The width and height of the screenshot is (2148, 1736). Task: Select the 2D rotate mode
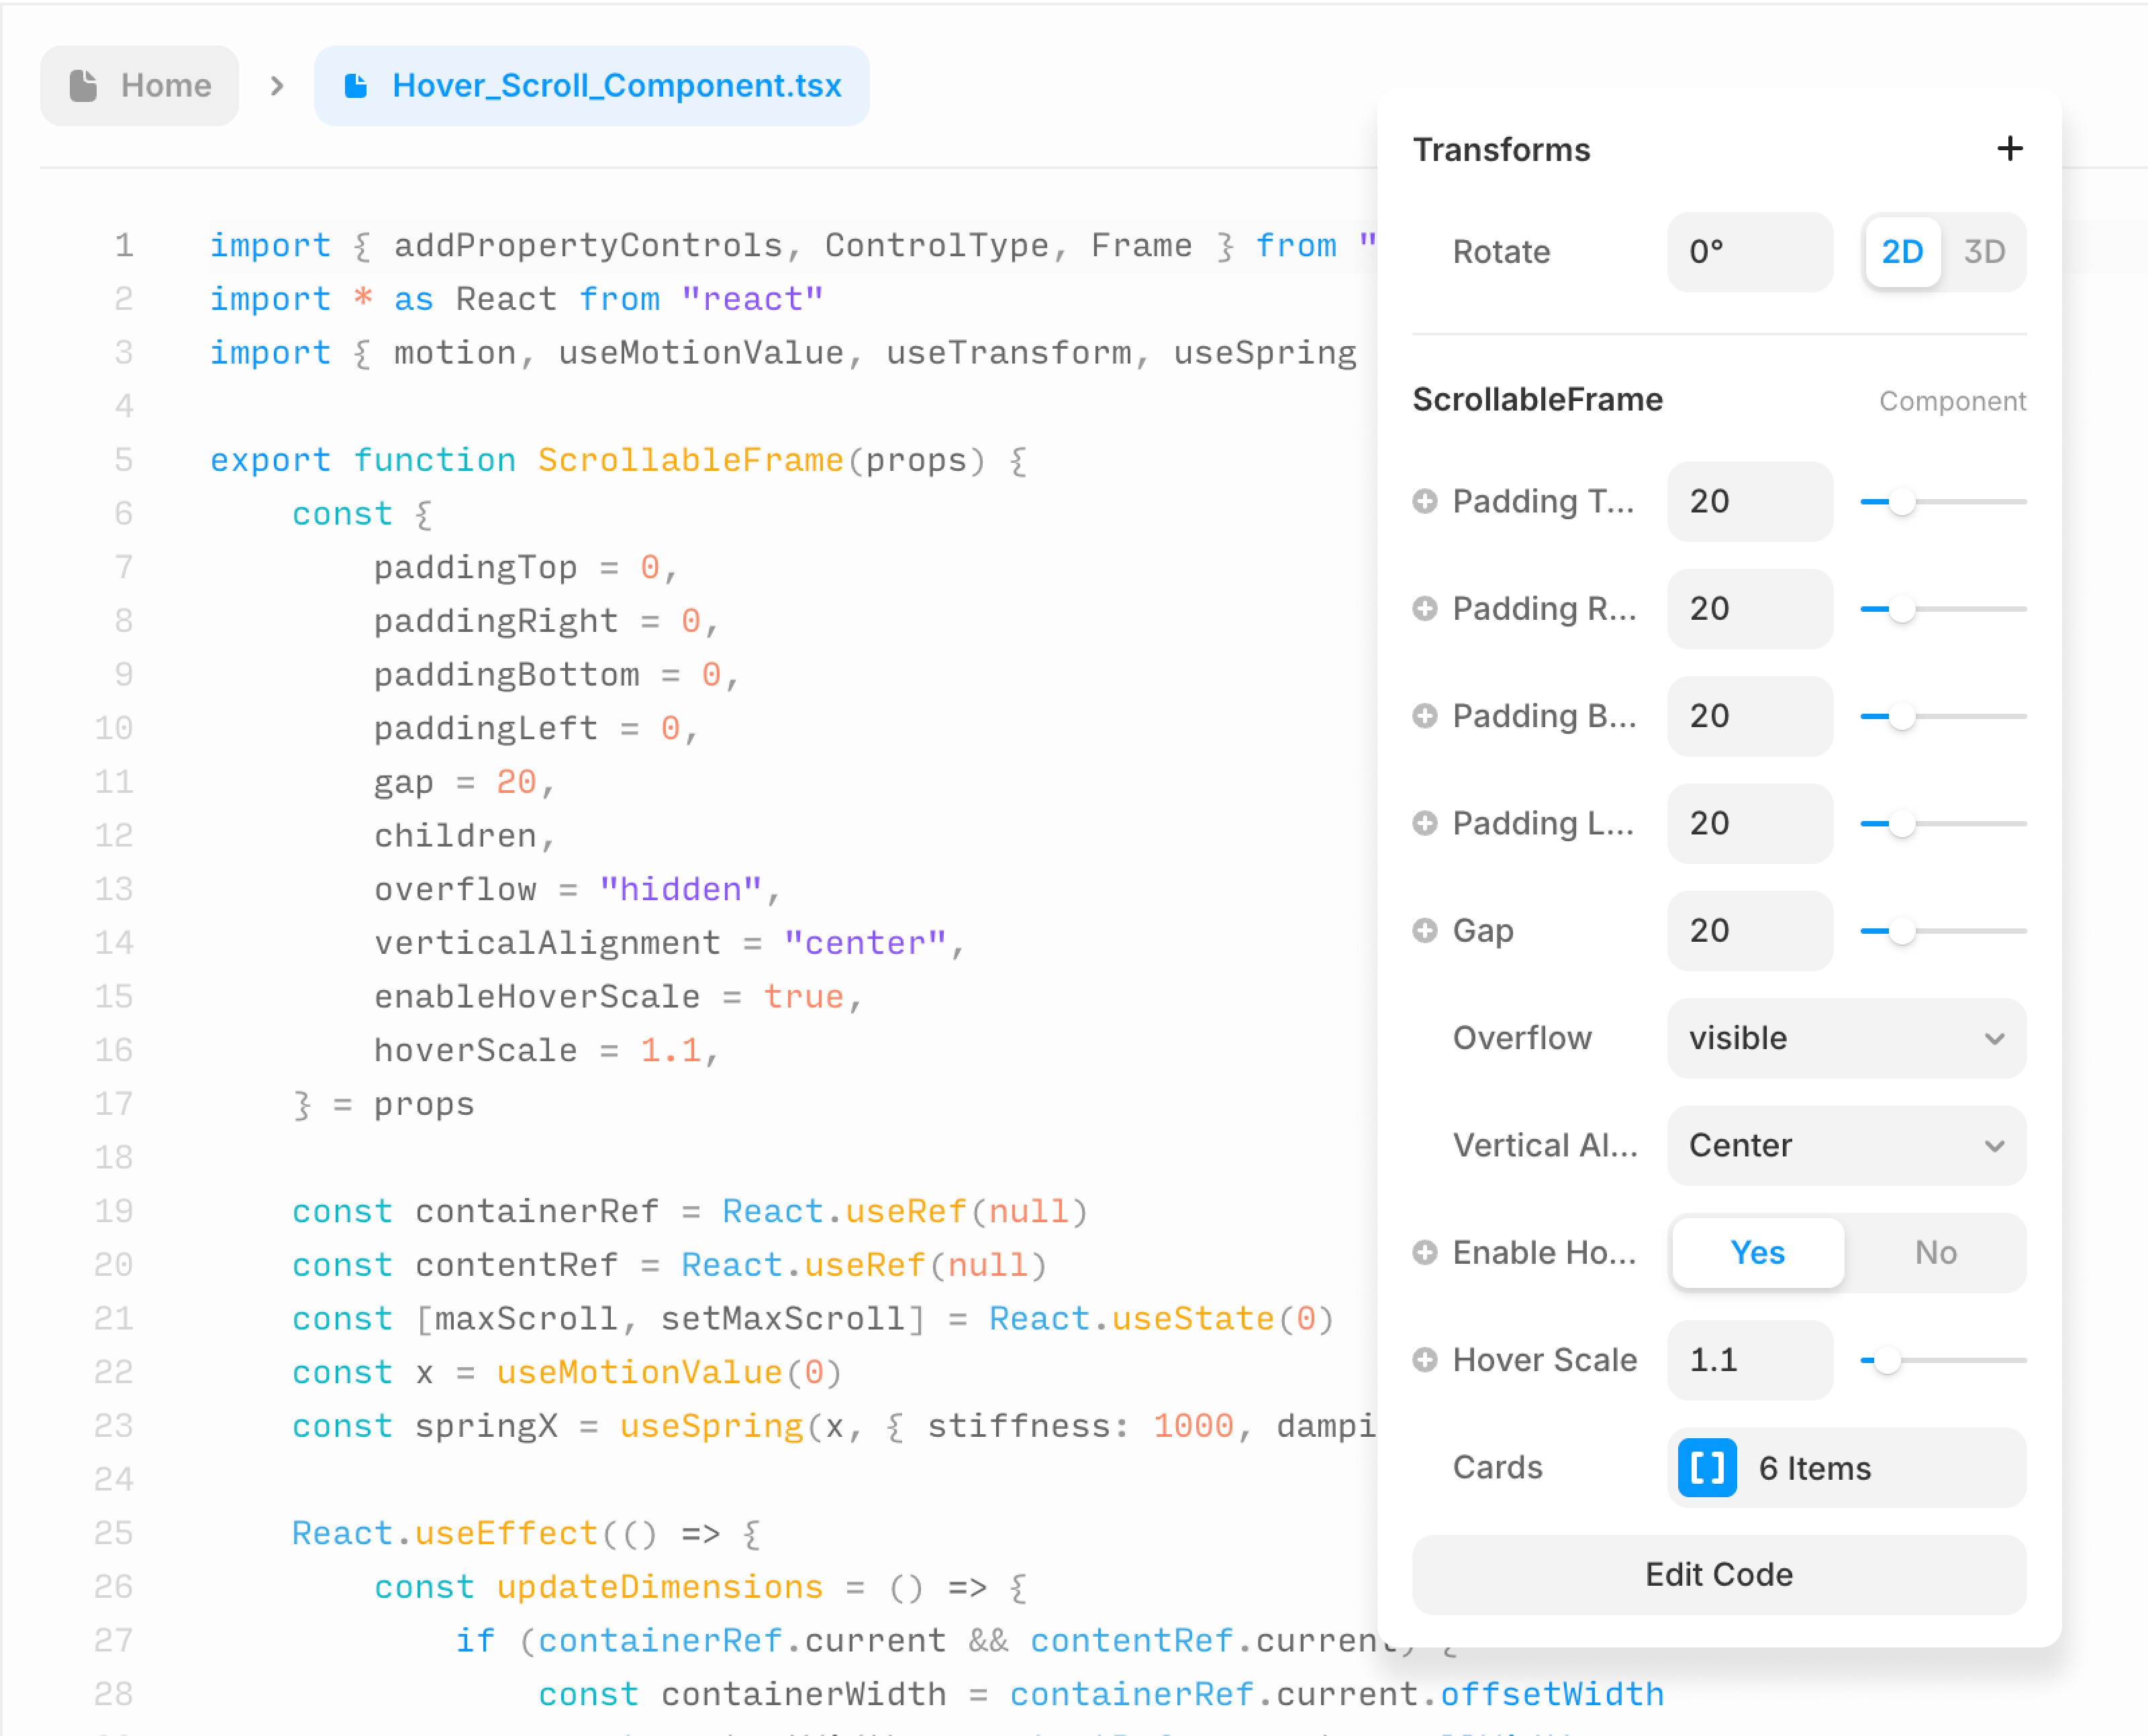(1902, 252)
